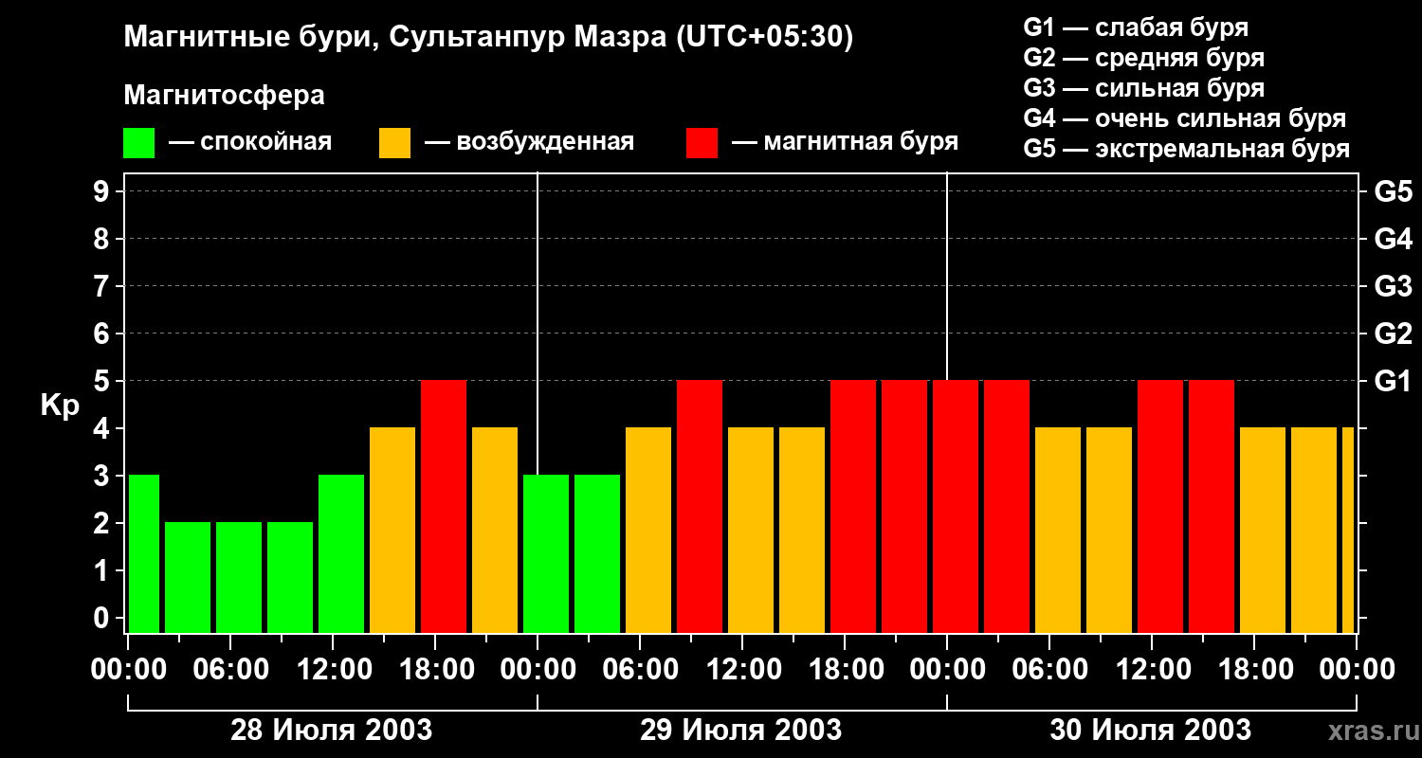Click the 'G5 — экстремальная буря' line
Viewport: 1422px width, 758px height.
click(x=1186, y=149)
